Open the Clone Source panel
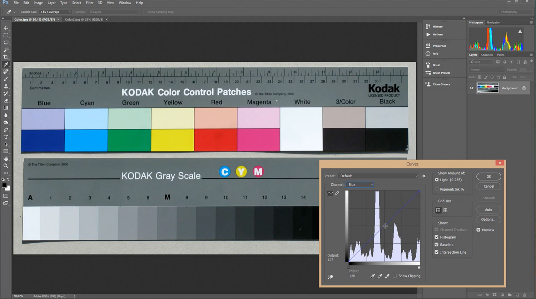This screenshot has height=299, width=536. (428, 84)
